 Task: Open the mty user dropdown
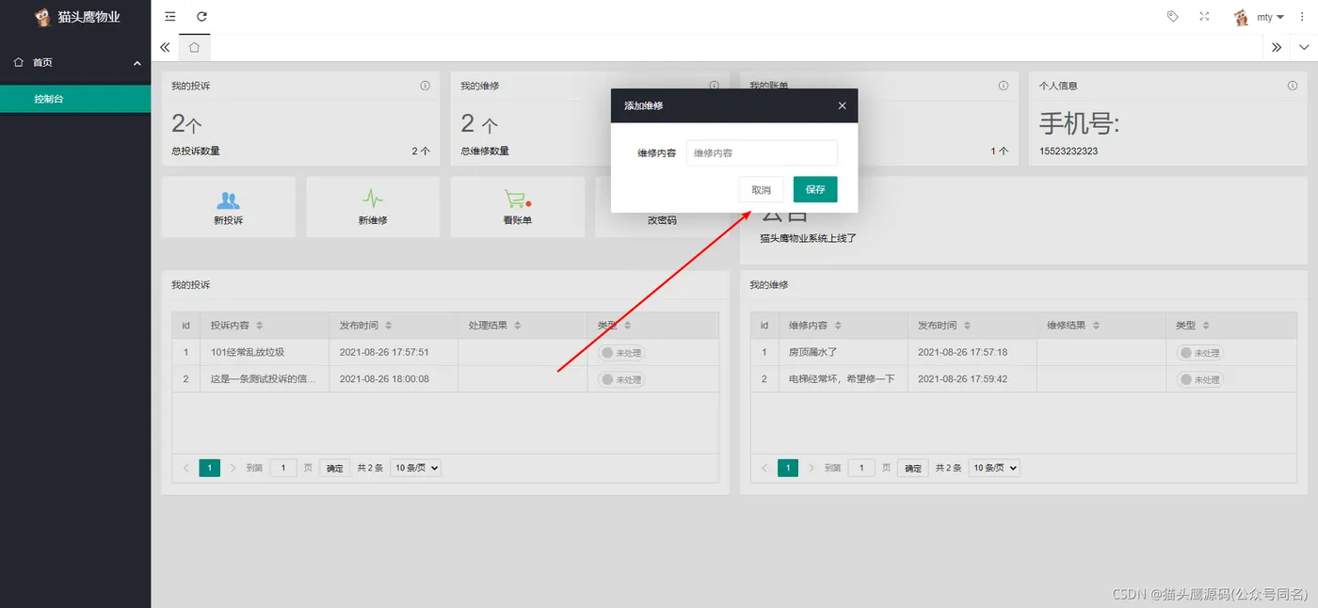[x=1271, y=17]
